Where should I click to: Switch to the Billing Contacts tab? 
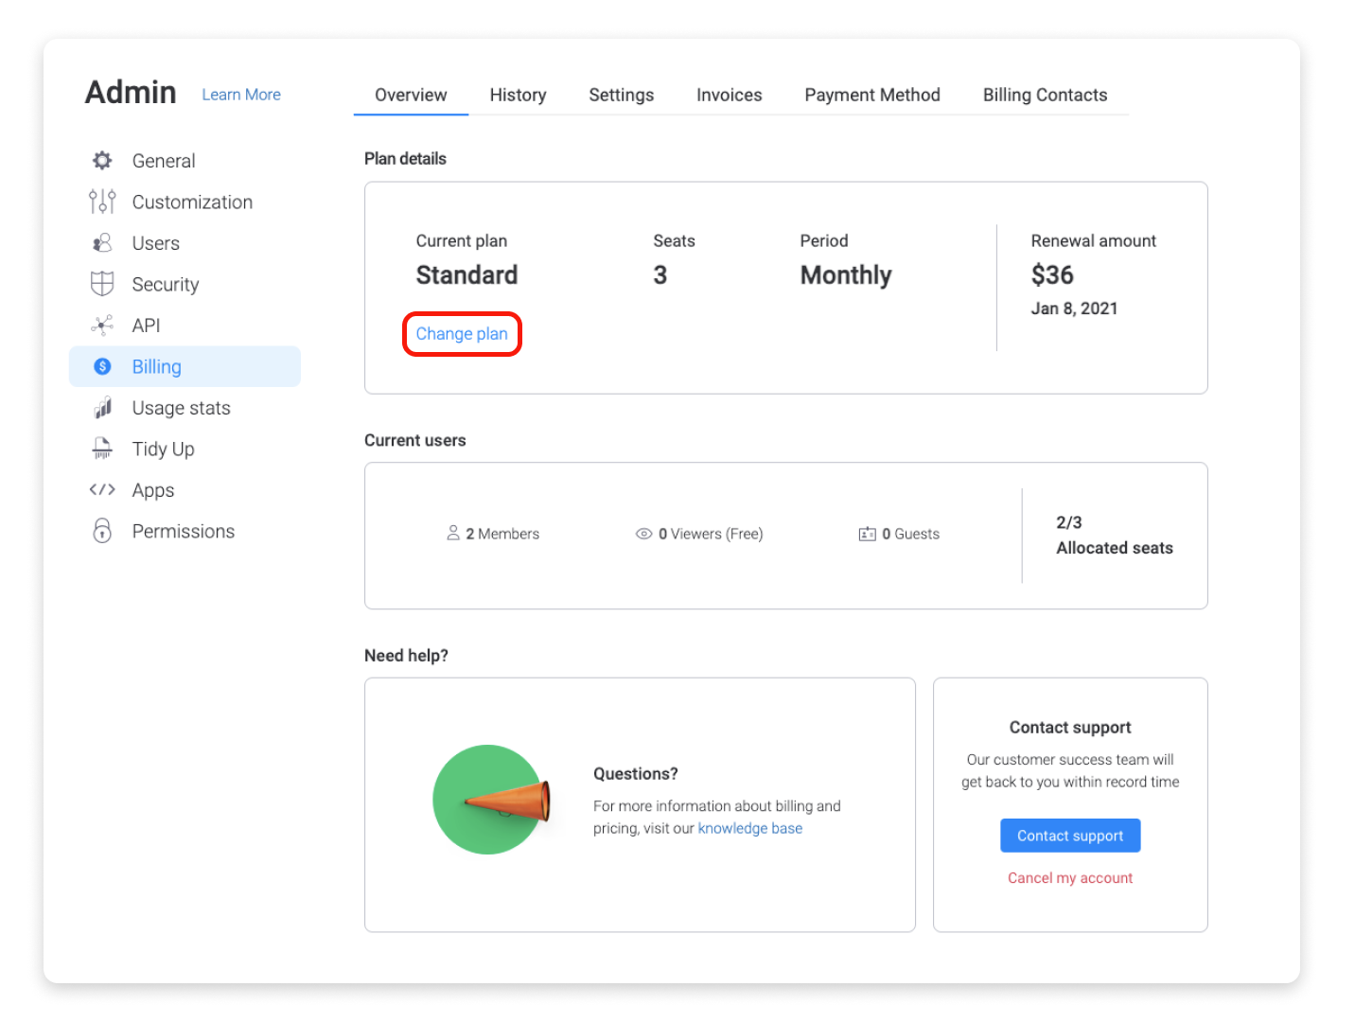1045,95
